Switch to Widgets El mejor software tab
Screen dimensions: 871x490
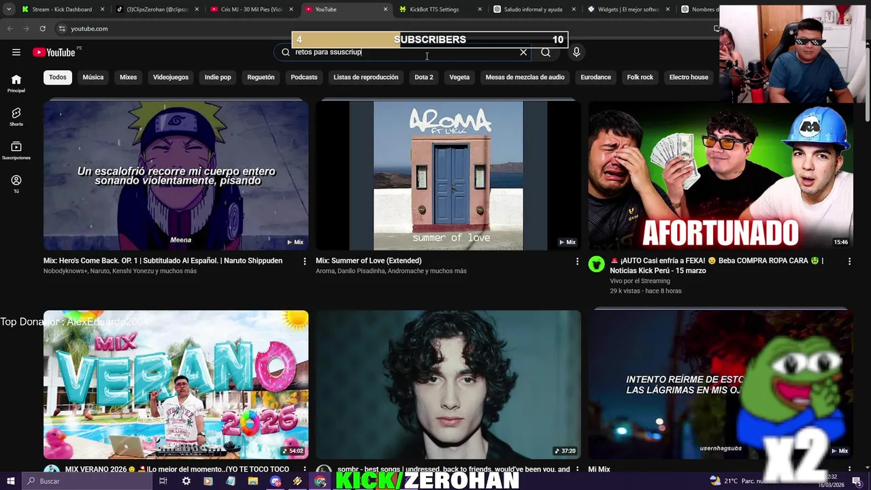627,10
